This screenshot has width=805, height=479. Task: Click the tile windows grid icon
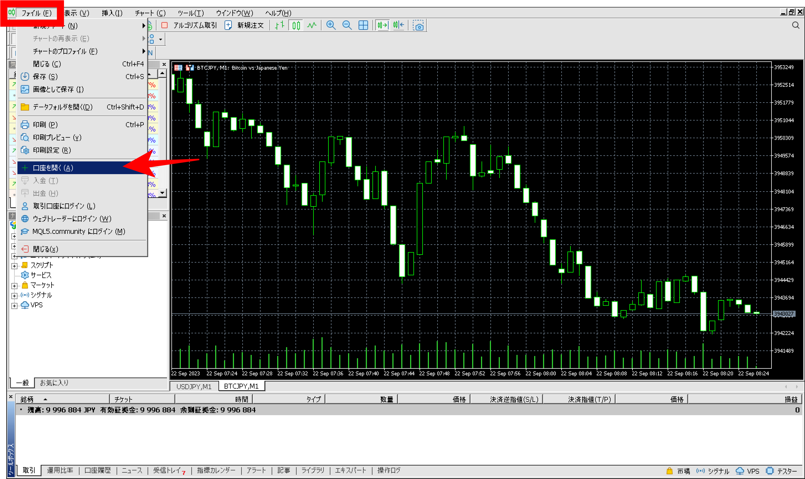point(363,25)
